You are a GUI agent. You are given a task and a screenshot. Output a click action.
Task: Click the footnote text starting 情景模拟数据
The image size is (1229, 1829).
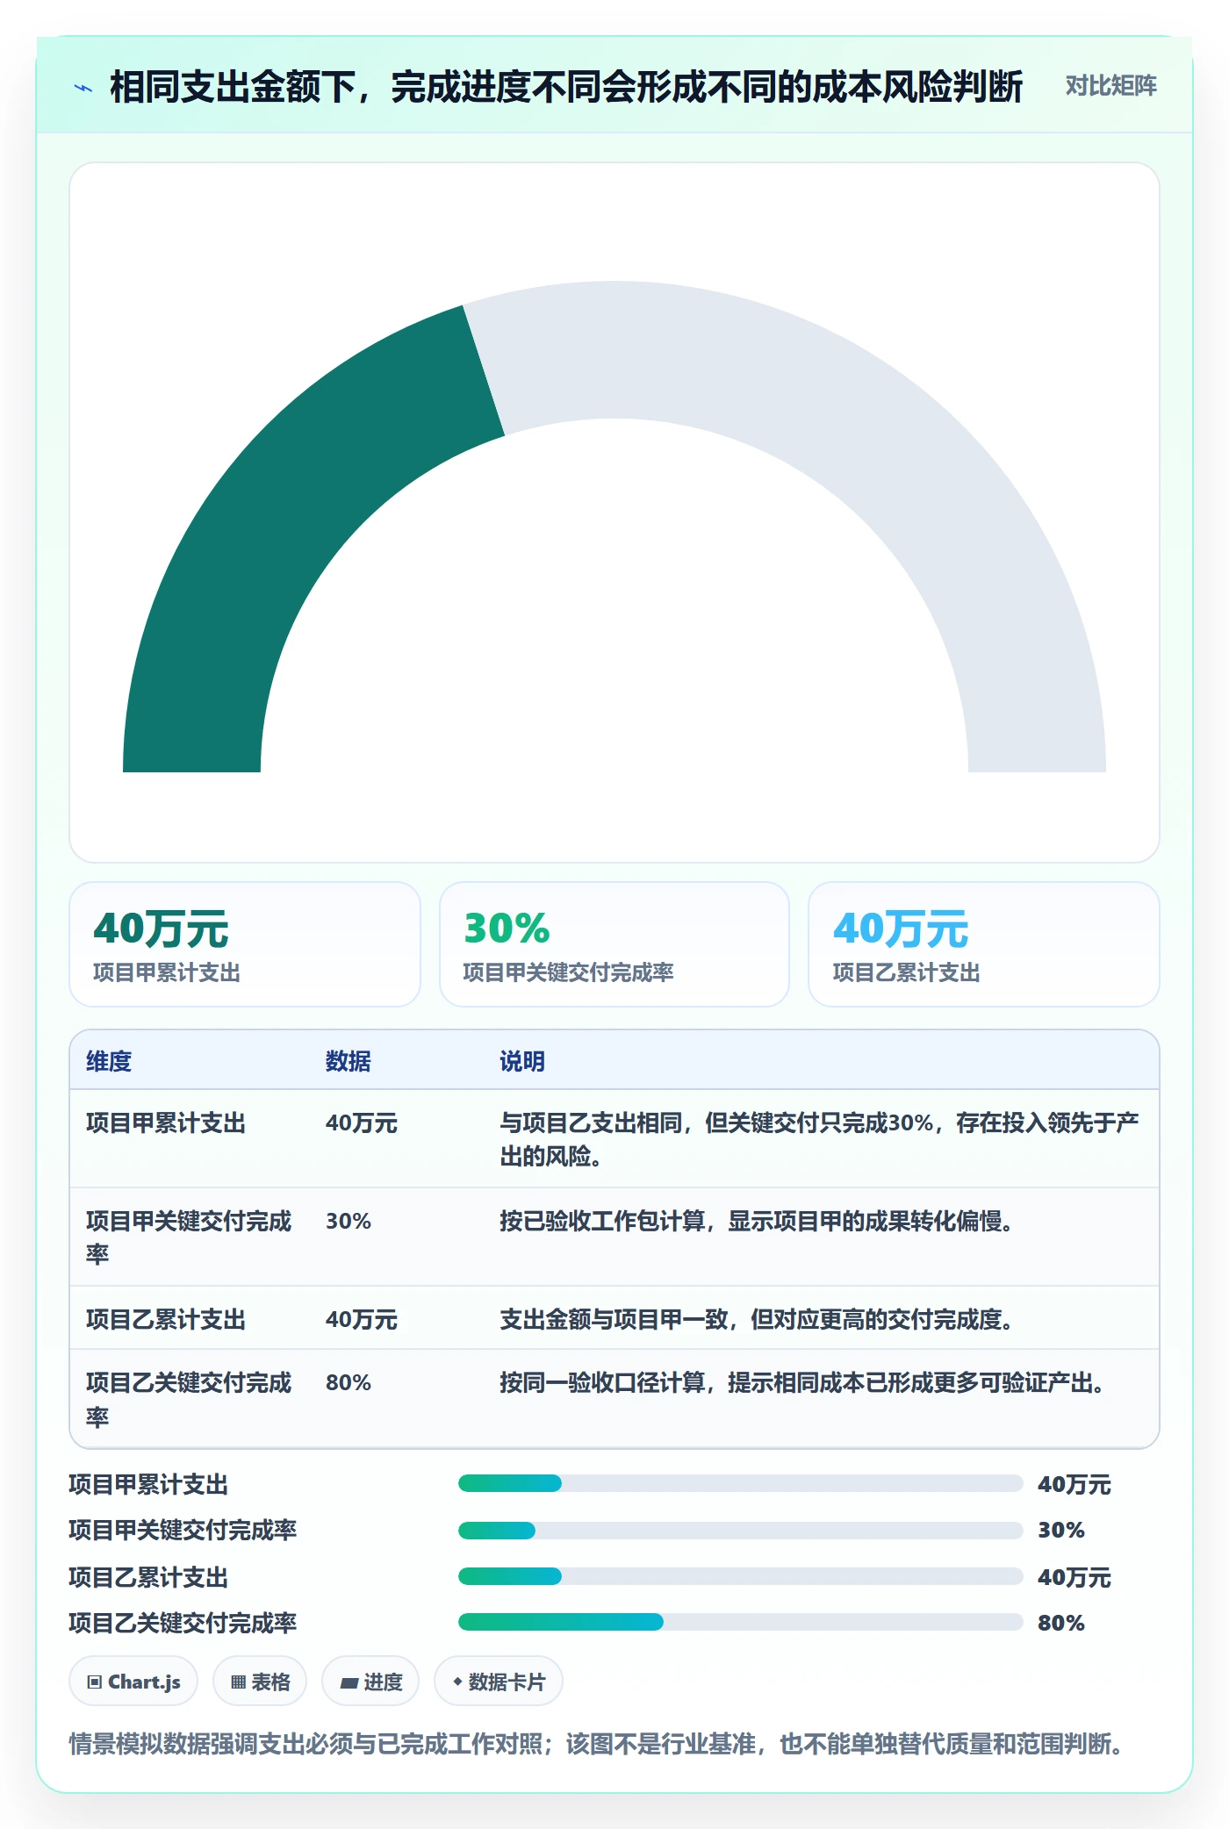coord(597,1744)
